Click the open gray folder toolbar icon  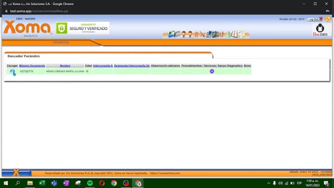[177, 34]
